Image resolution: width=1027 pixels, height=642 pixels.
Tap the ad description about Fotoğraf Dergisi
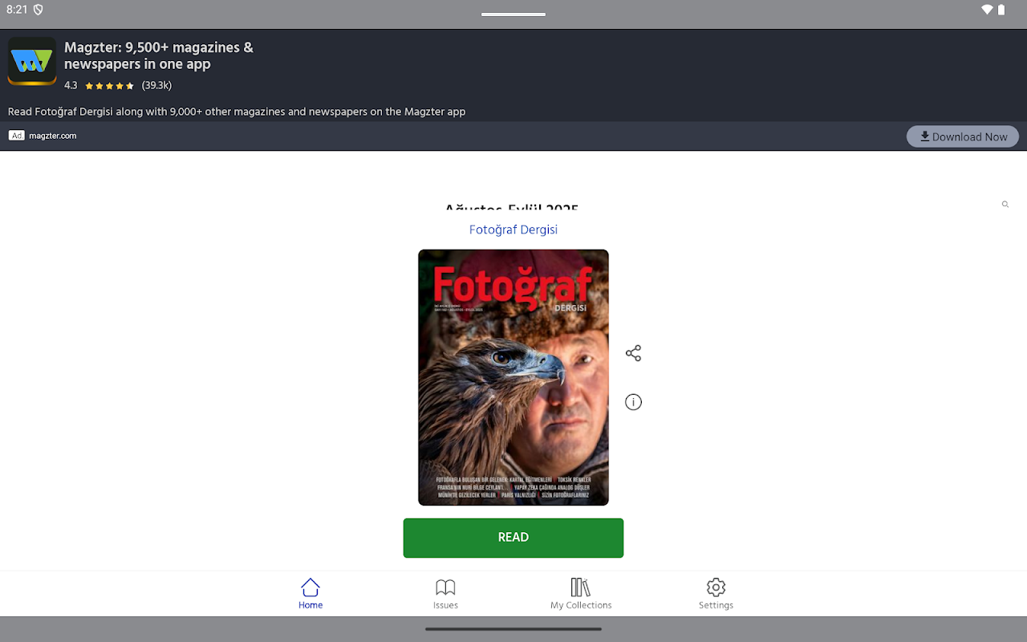point(237,112)
